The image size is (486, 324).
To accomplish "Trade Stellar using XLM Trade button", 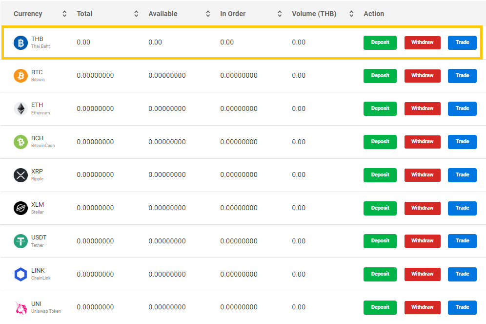I will 462,208.
